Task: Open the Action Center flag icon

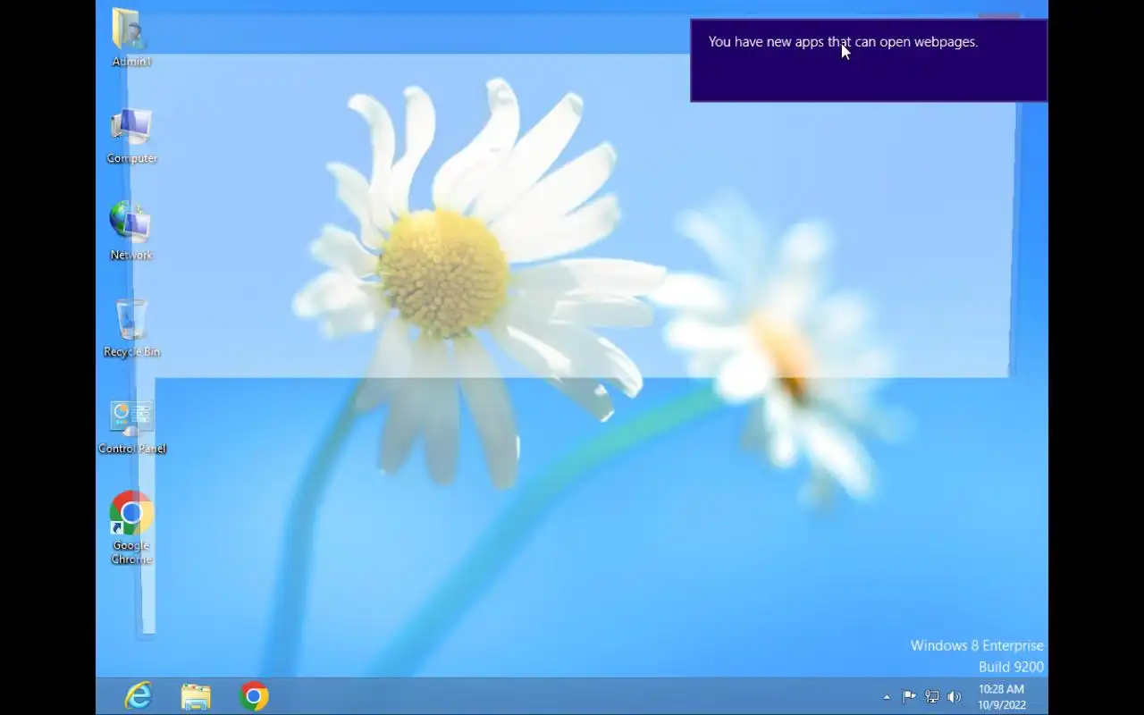Action: [x=909, y=697]
